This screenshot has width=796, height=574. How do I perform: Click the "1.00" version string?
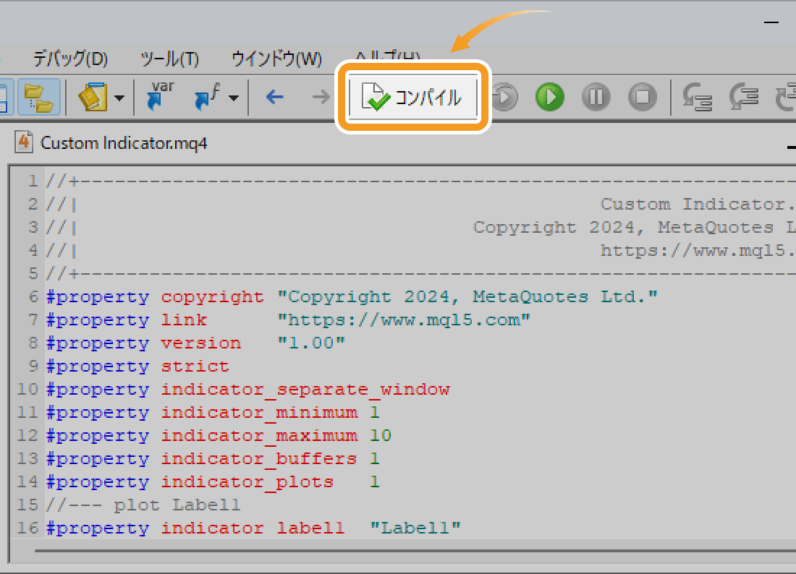coord(311,343)
